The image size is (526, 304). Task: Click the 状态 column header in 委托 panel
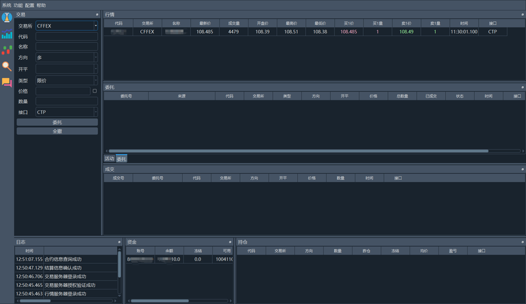(x=460, y=97)
